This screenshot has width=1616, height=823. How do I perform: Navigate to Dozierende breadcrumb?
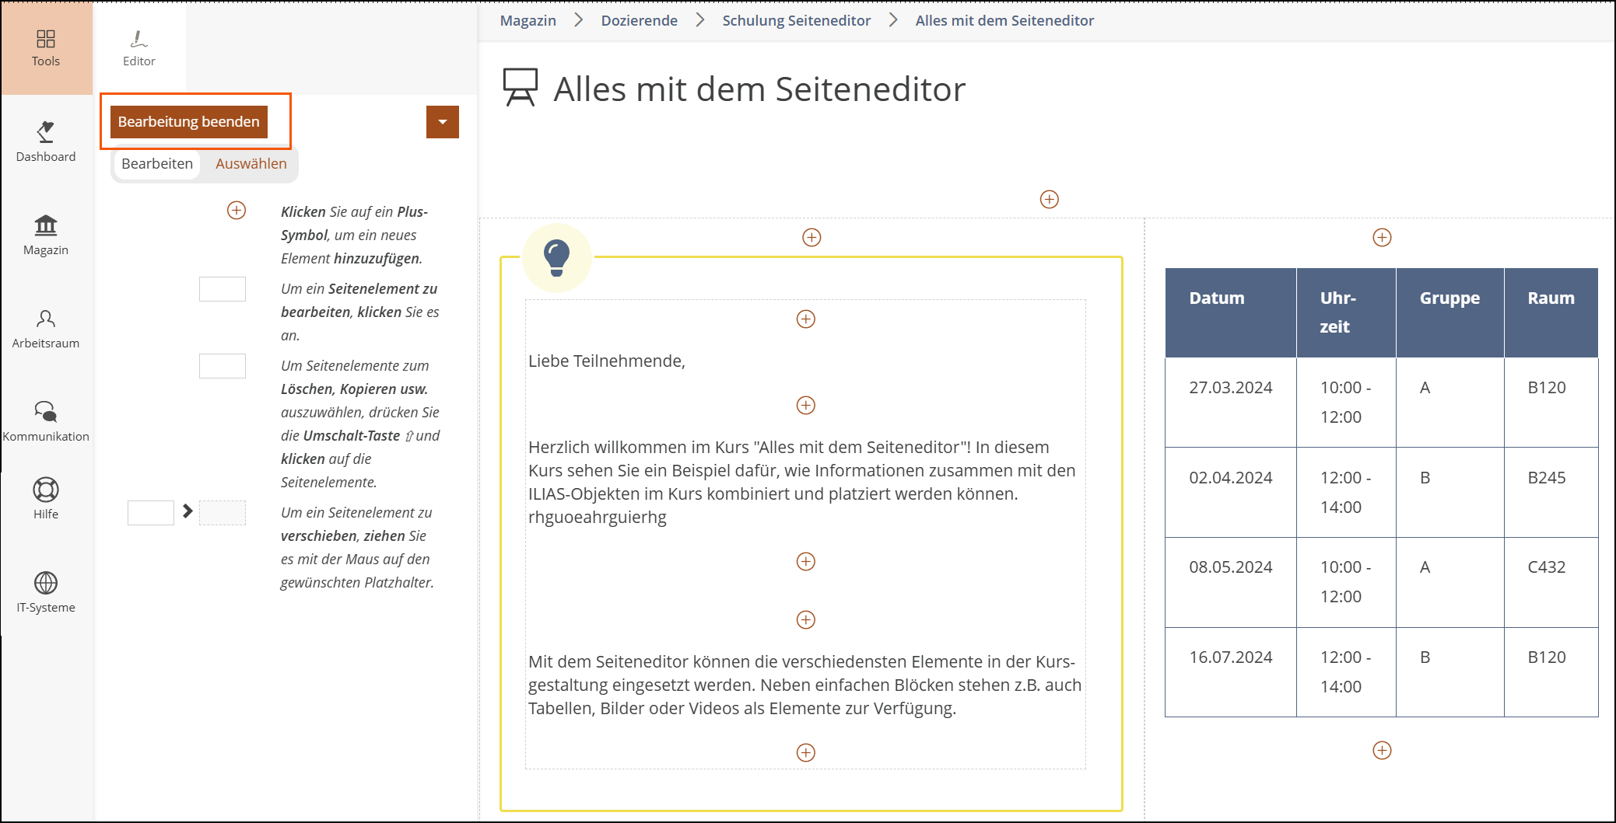tap(639, 21)
